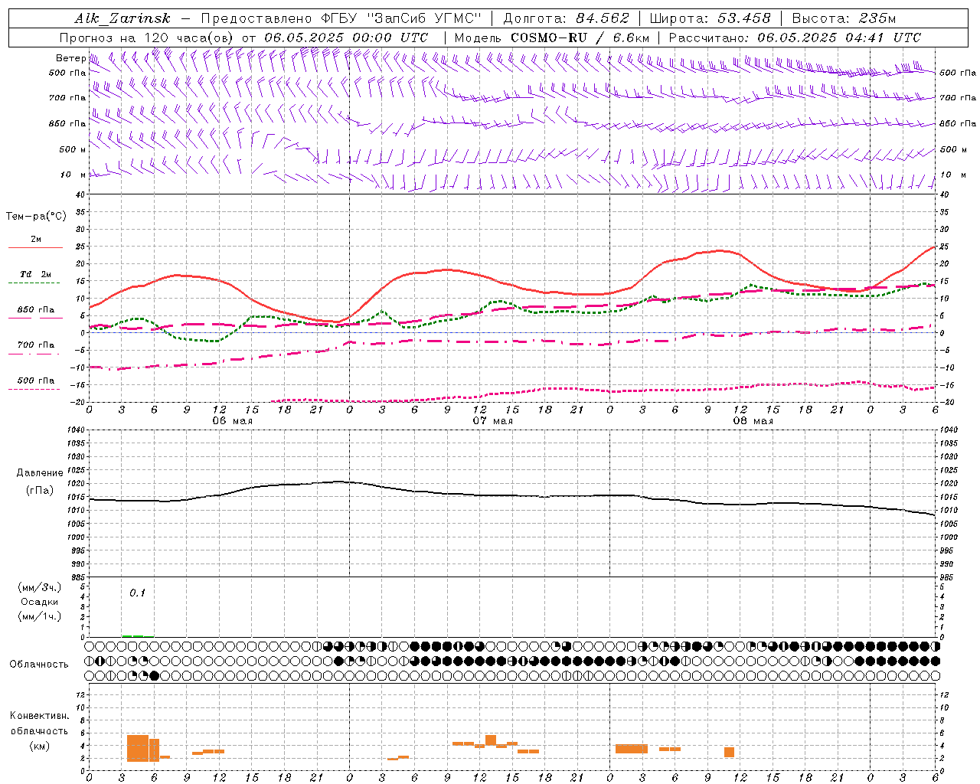Click the (гПа) unit label under Давление

40,491
